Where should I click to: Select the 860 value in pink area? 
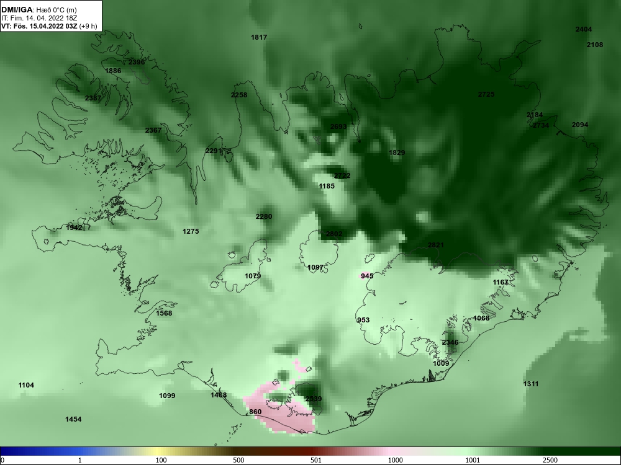click(255, 412)
